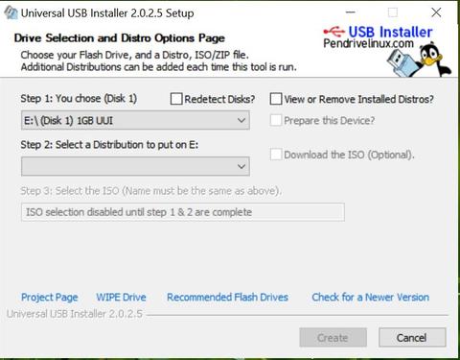The width and height of the screenshot is (460, 360).
Task: Click the Cancel button
Action: click(412, 338)
